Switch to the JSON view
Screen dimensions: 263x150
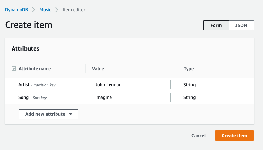click(x=241, y=25)
